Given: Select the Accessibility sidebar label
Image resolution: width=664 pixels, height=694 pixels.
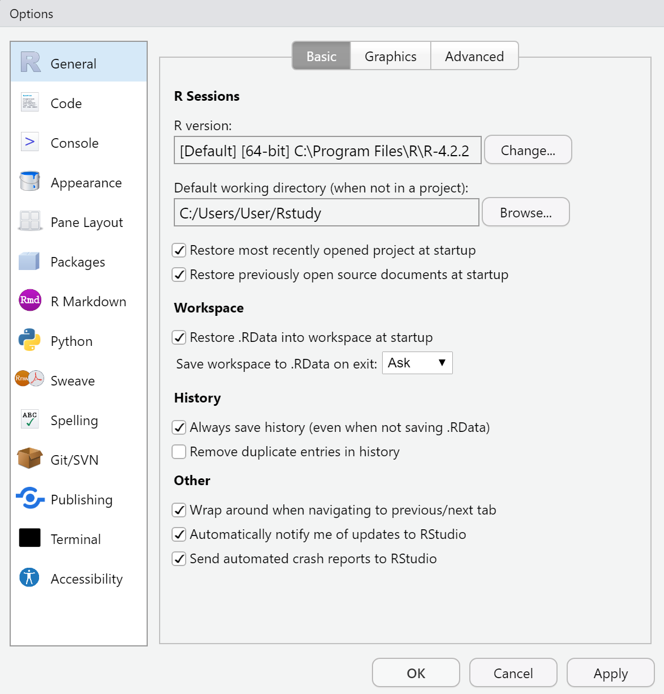Looking at the screenshot, I should click(87, 579).
